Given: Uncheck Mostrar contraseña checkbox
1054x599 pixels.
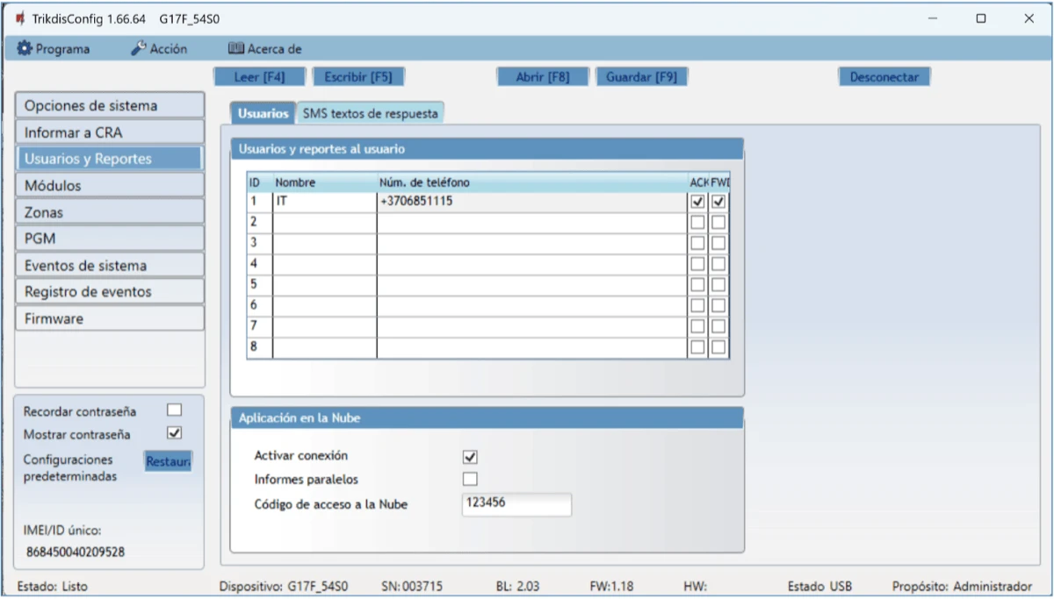Looking at the screenshot, I should [x=174, y=433].
